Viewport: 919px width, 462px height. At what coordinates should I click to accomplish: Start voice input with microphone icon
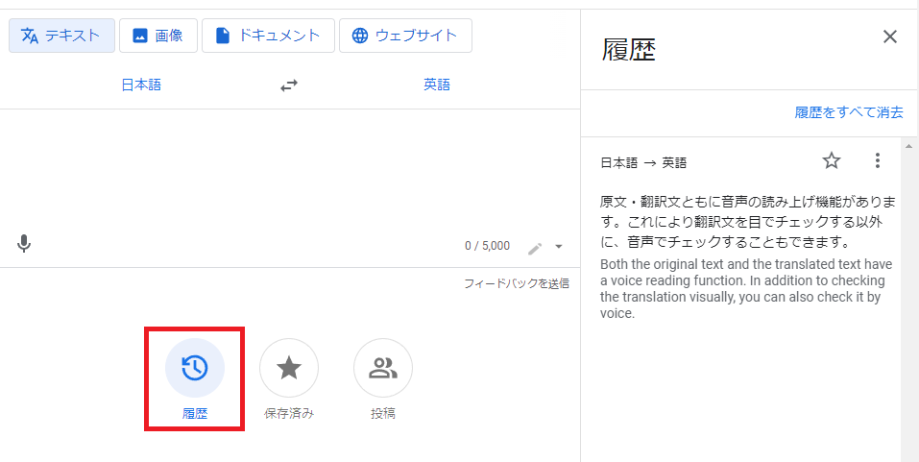23,243
